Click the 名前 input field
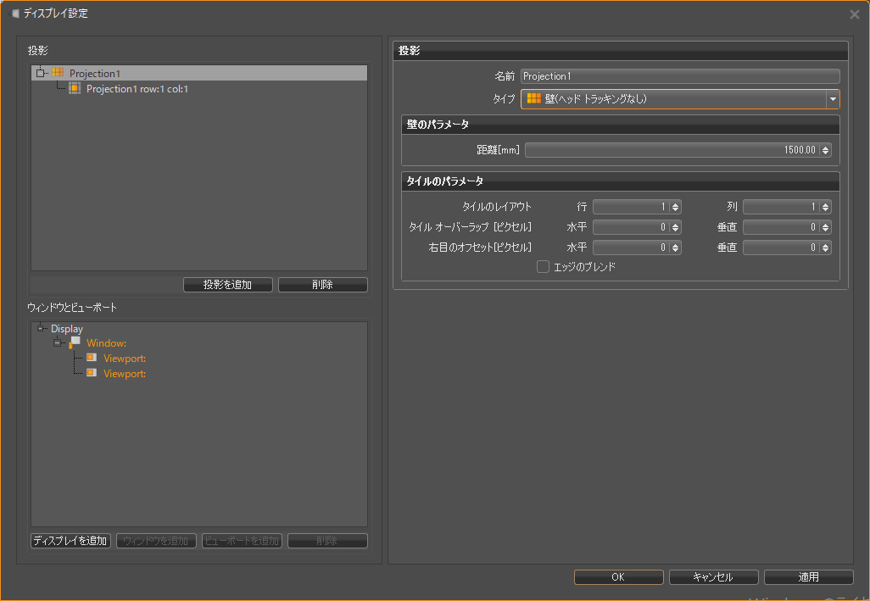Image resolution: width=870 pixels, height=601 pixels. 680,76
